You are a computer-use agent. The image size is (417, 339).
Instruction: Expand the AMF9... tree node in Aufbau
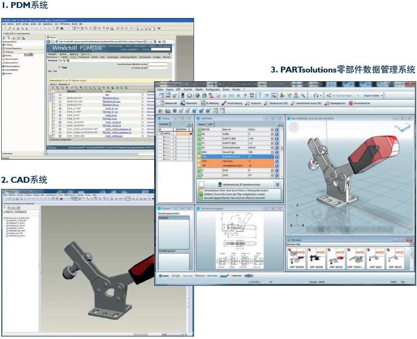coord(161,133)
